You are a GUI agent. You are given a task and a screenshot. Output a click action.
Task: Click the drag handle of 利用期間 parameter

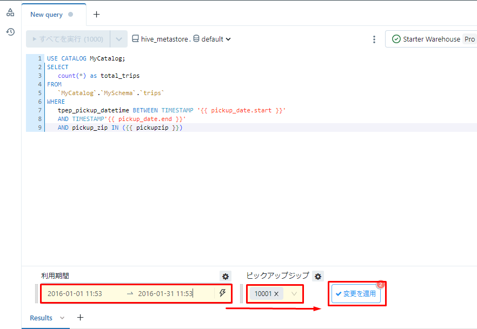(37, 294)
